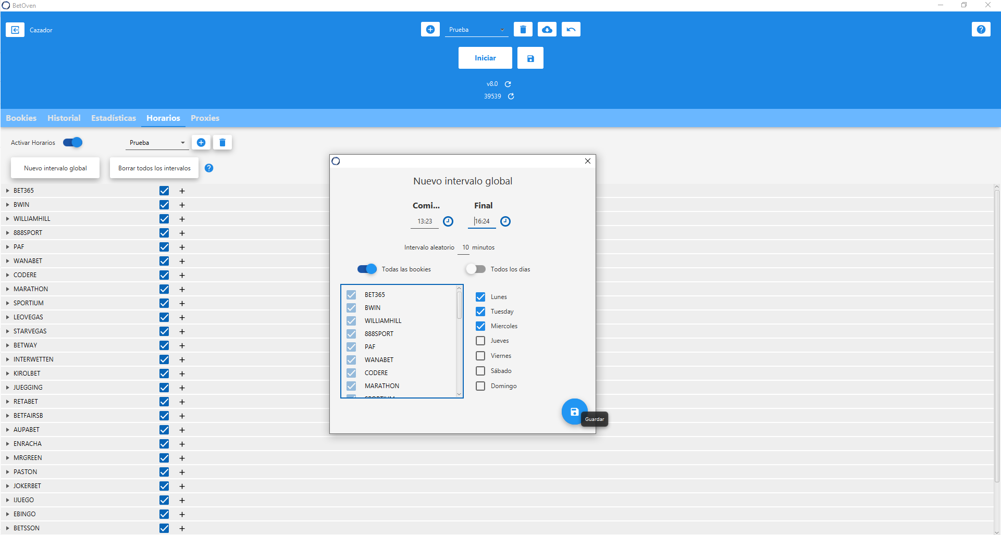Uncheck the Miercoles checkbox
This screenshot has height=535, width=1001.
[480, 326]
